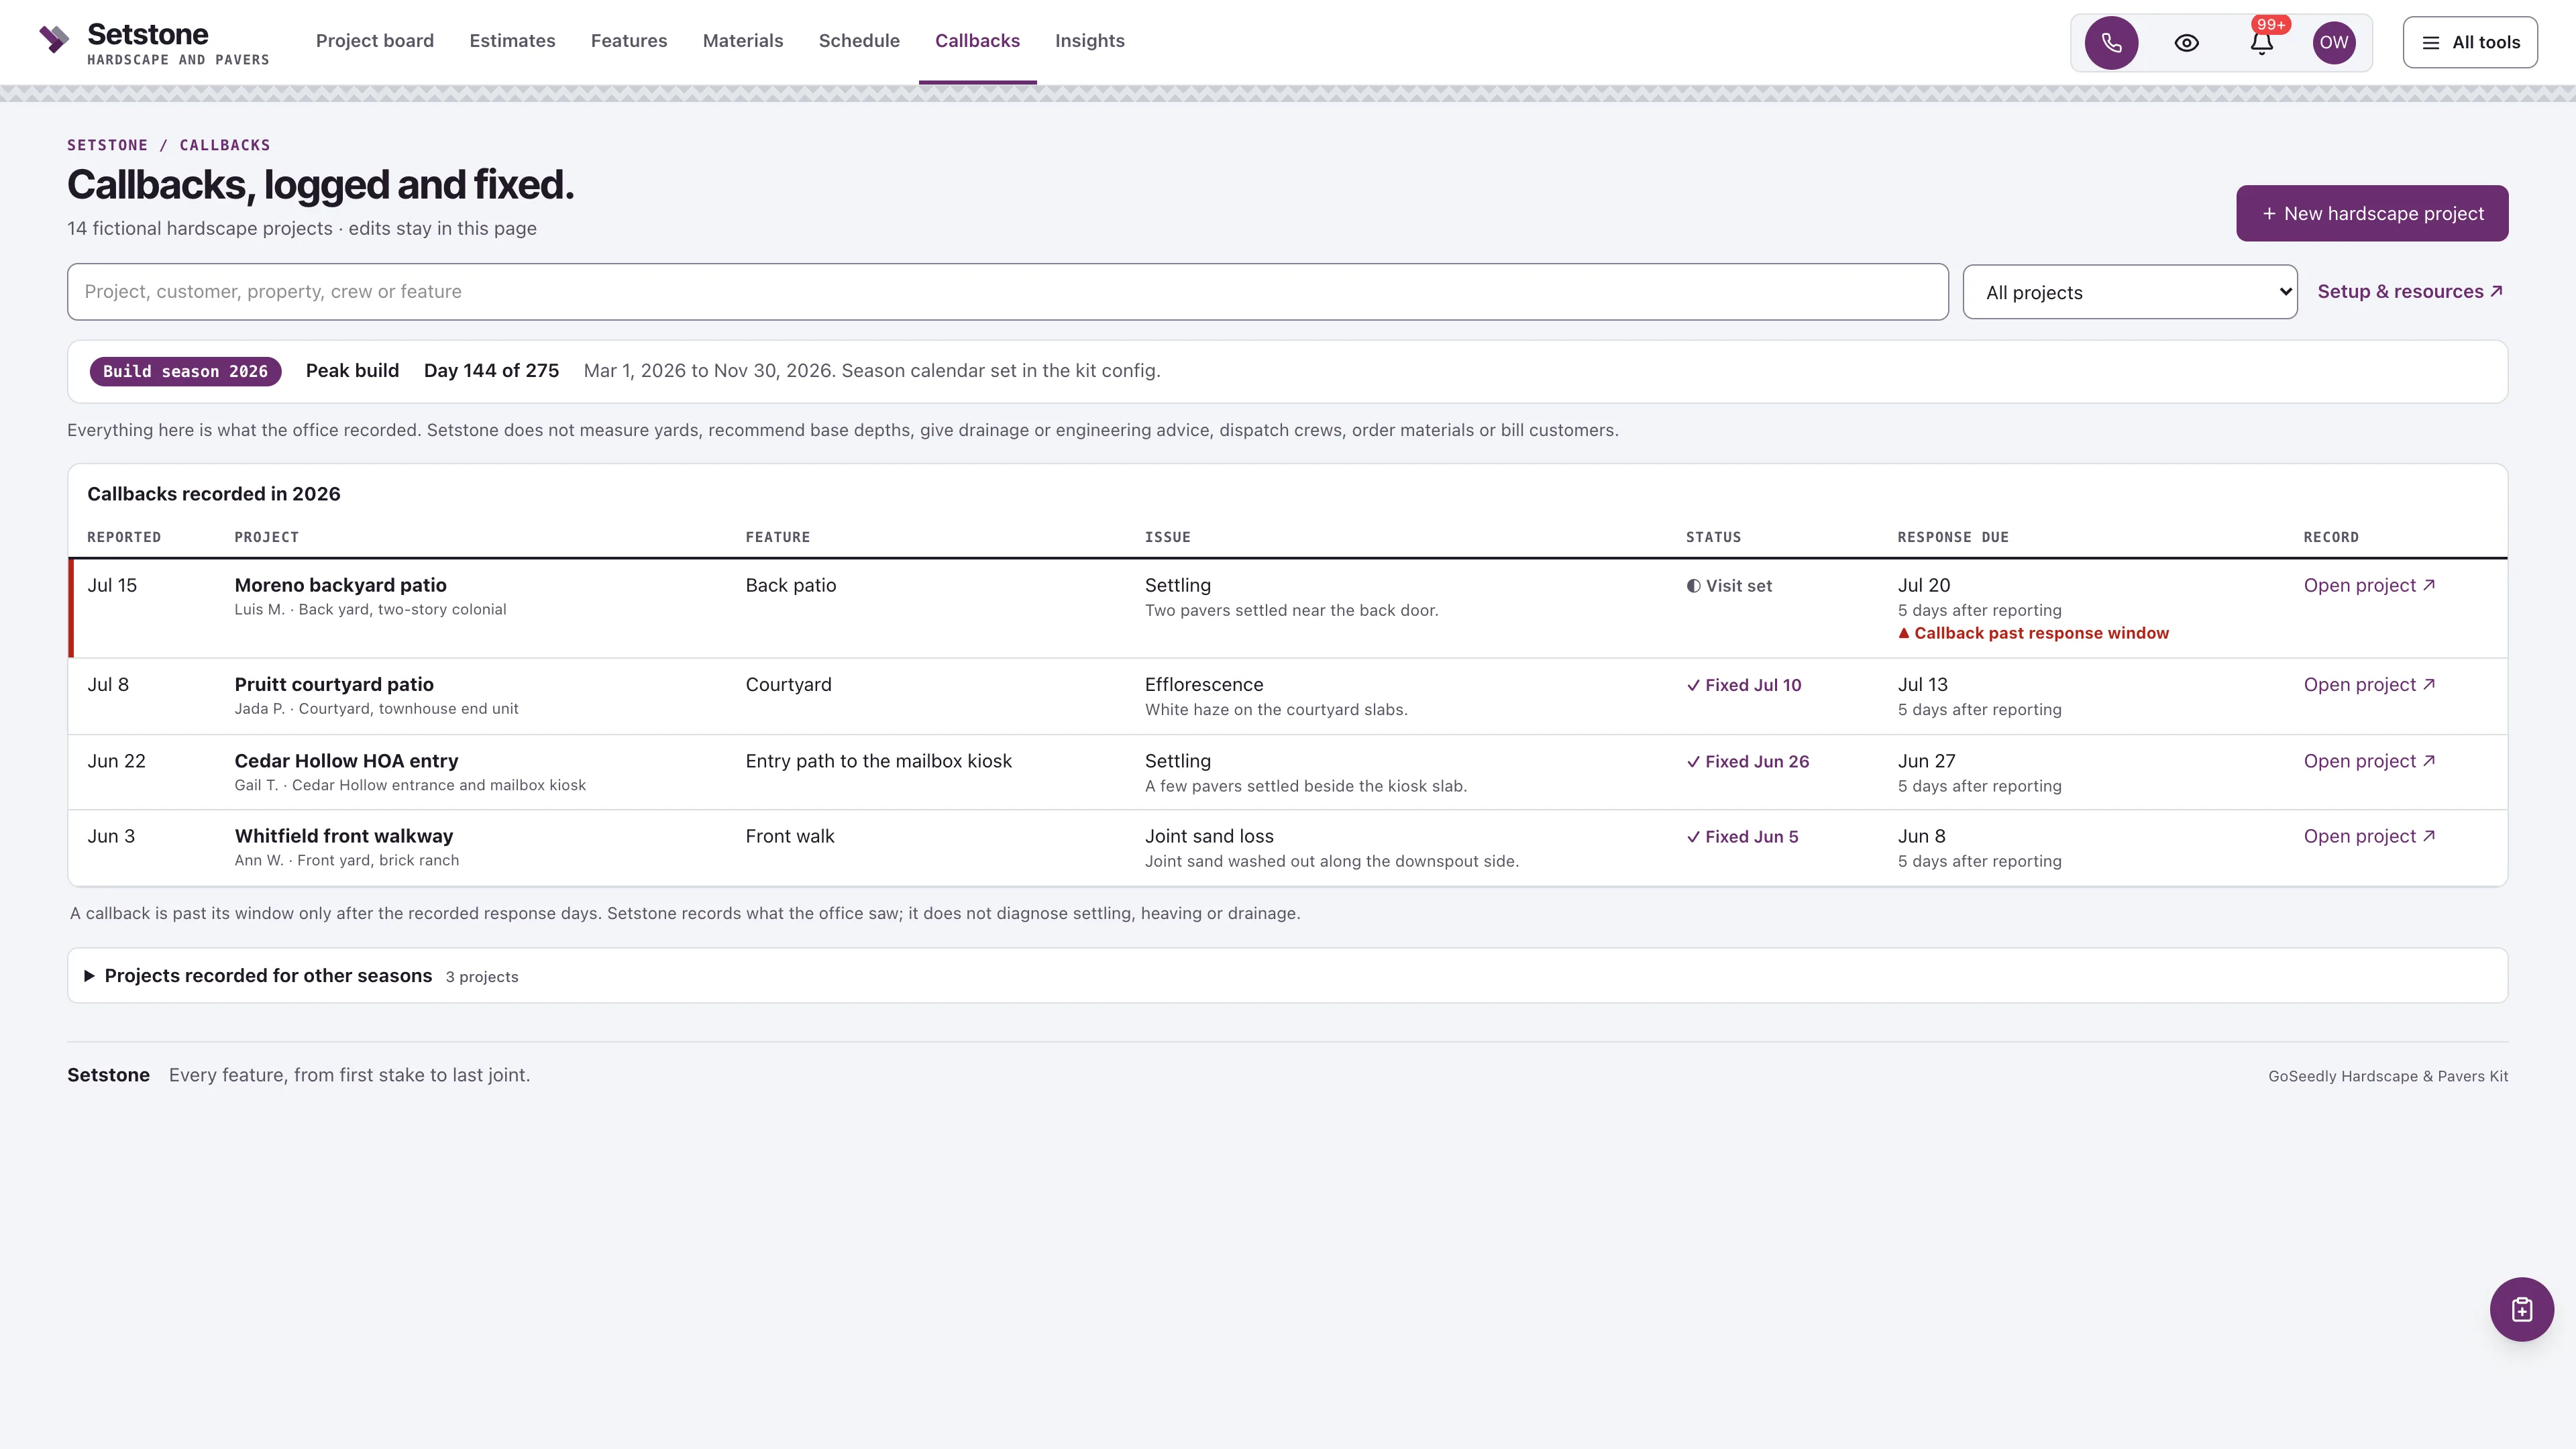Open the OW user avatar

2333,42
